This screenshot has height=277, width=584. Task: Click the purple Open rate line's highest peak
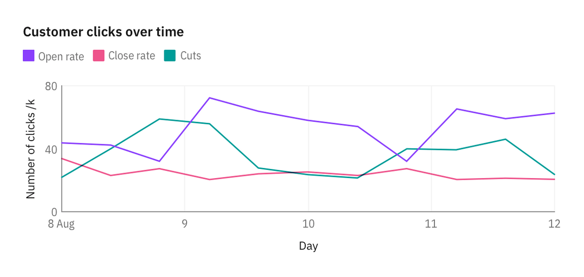tap(210, 98)
